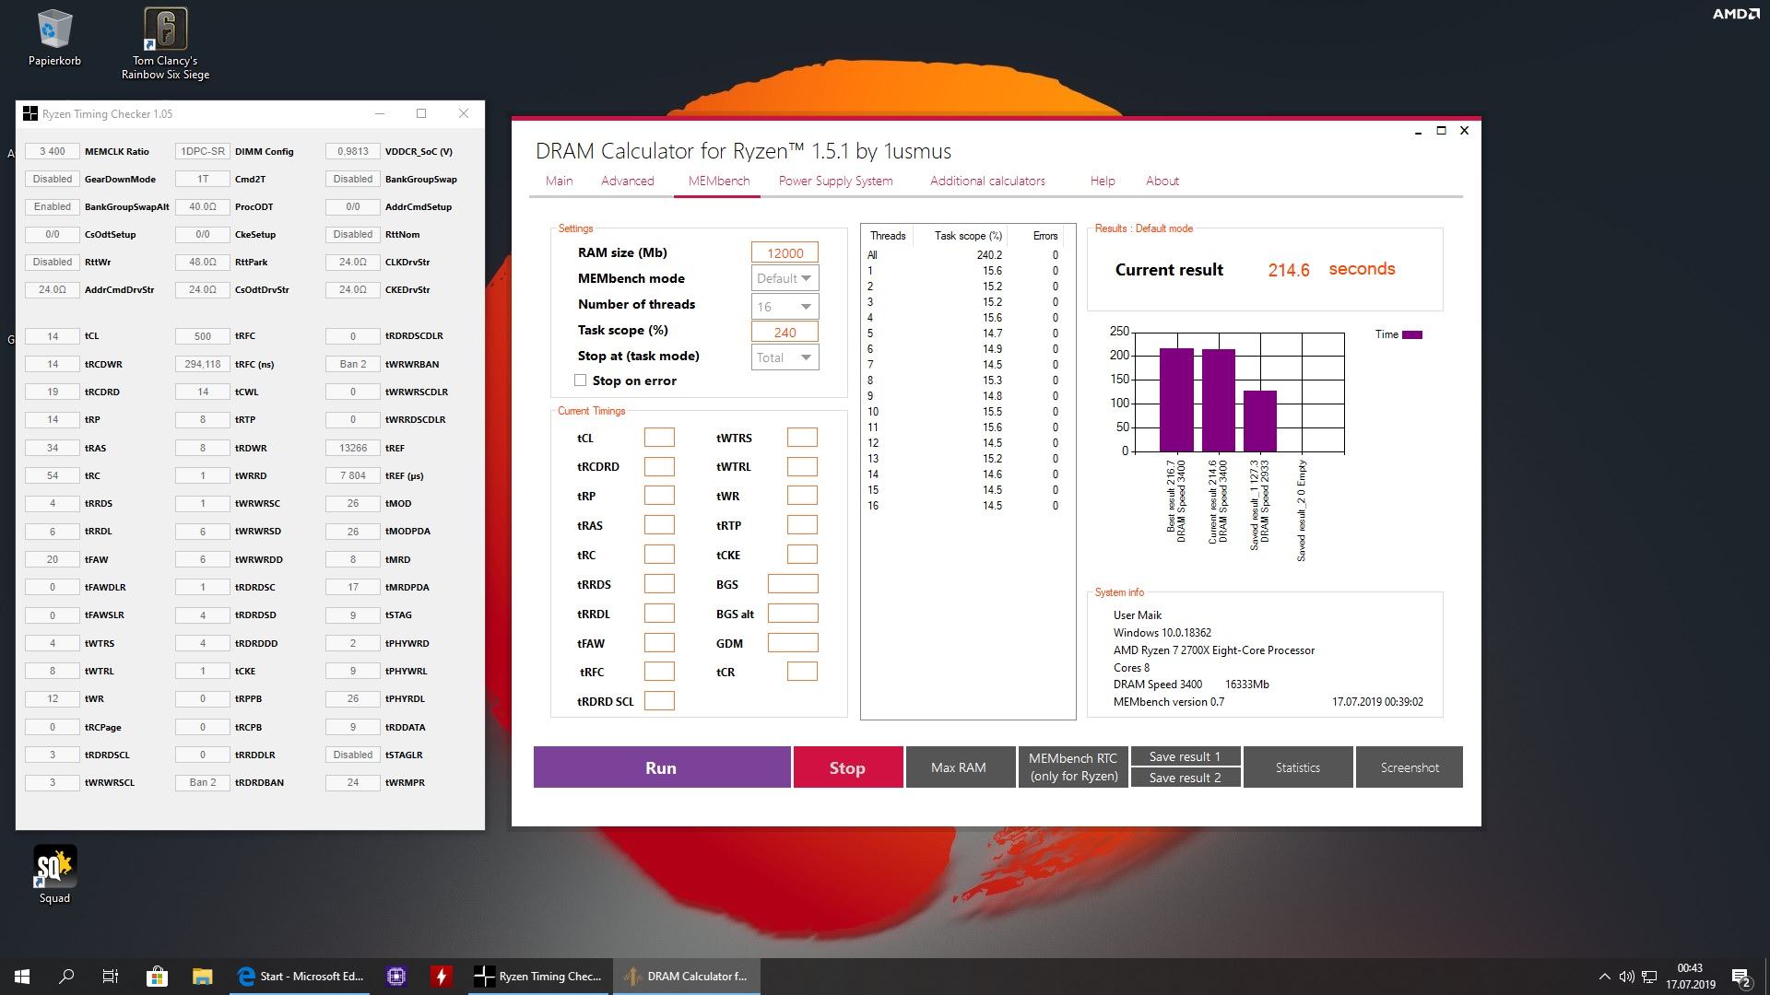Open the Help tab

[1103, 181]
